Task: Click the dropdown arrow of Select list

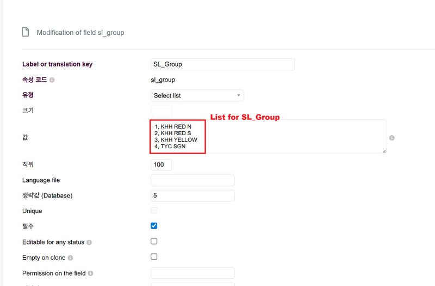Action: click(x=239, y=95)
